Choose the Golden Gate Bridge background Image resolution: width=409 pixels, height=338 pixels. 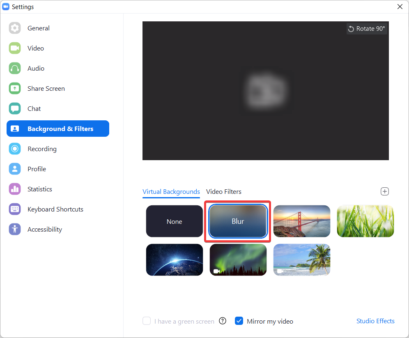click(302, 221)
